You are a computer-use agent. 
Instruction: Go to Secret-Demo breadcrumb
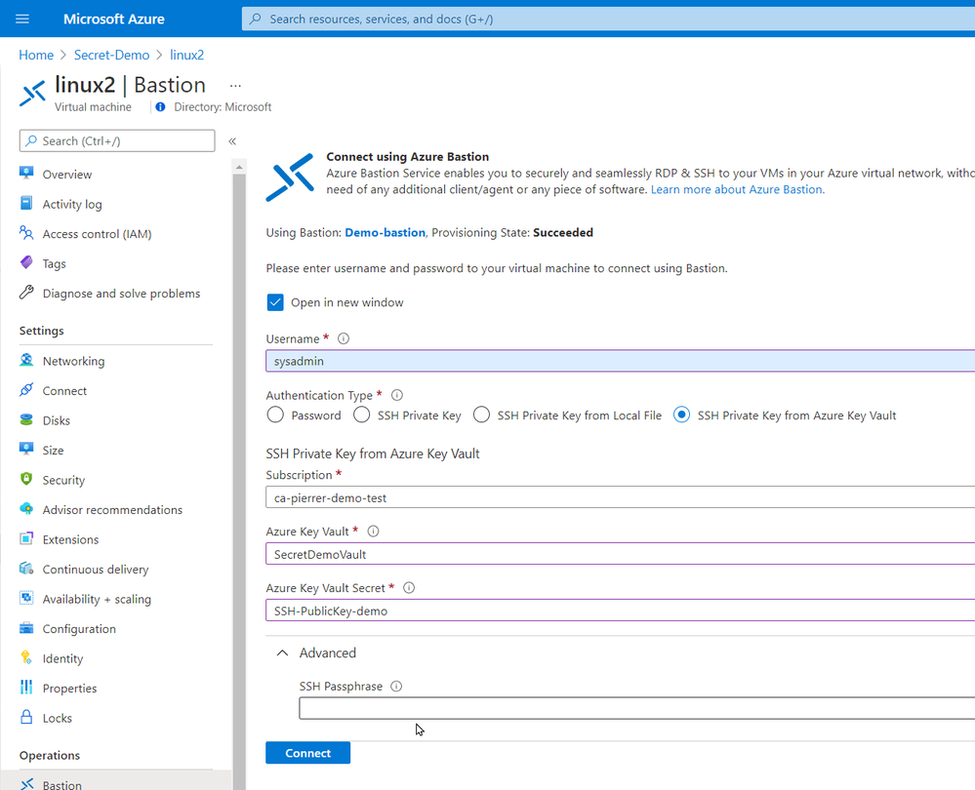[x=112, y=55]
